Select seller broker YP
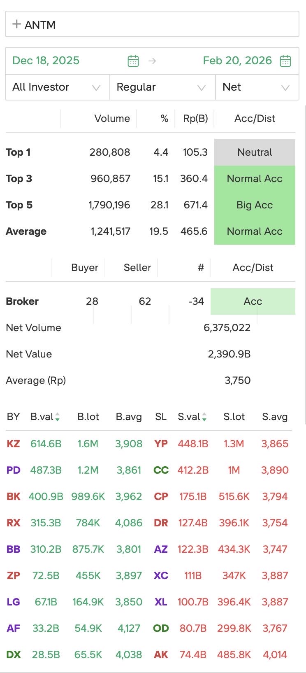 click(161, 444)
